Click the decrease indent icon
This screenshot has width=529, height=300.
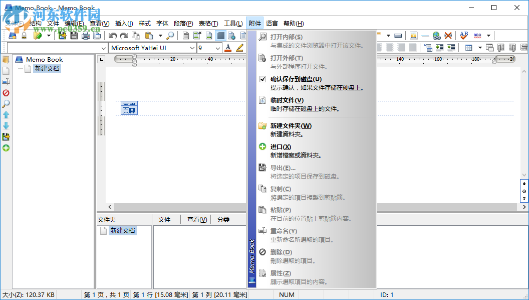point(451,48)
